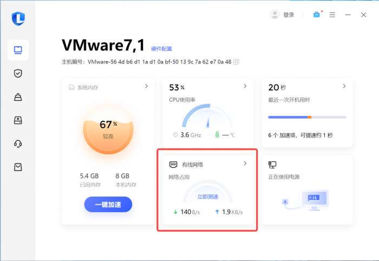The image size is (379, 261).
Task: Open the driver management disk sidebar icon
Action: pyautogui.click(x=18, y=120)
